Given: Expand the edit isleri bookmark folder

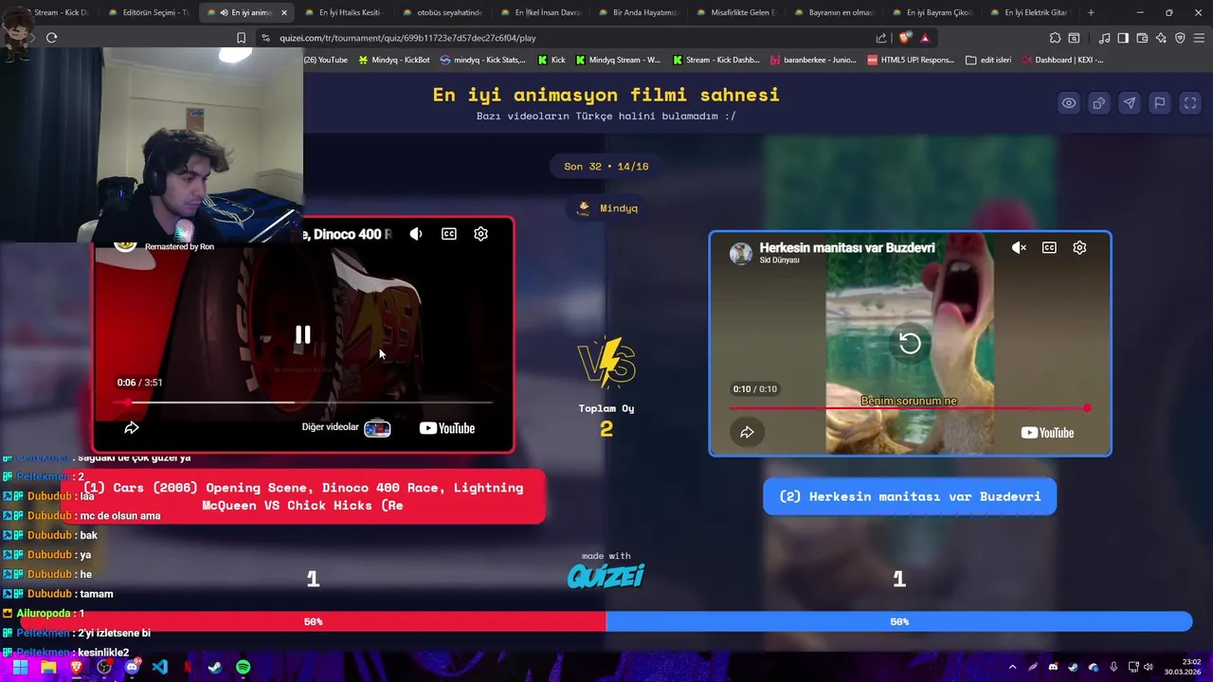Looking at the screenshot, I should [x=988, y=60].
